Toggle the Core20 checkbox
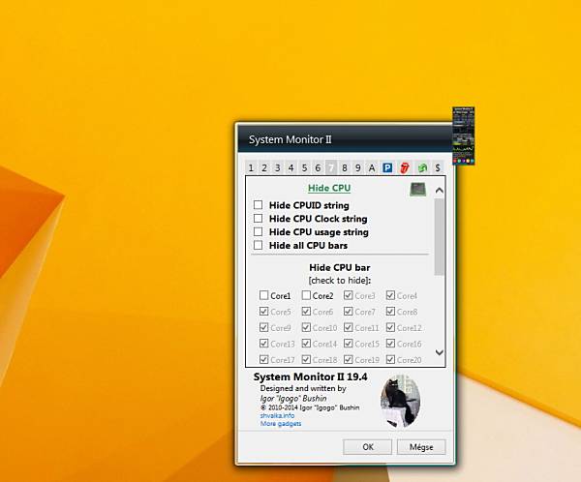Image resolution: width=581 pixels, height=482 pixels. (x=390, y=359)
